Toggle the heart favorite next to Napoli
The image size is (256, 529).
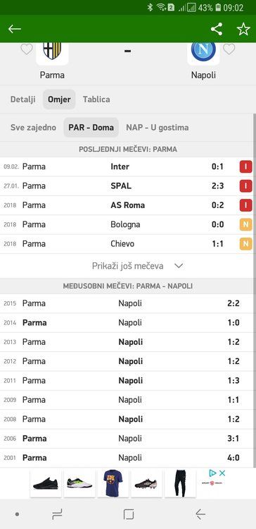229,49
